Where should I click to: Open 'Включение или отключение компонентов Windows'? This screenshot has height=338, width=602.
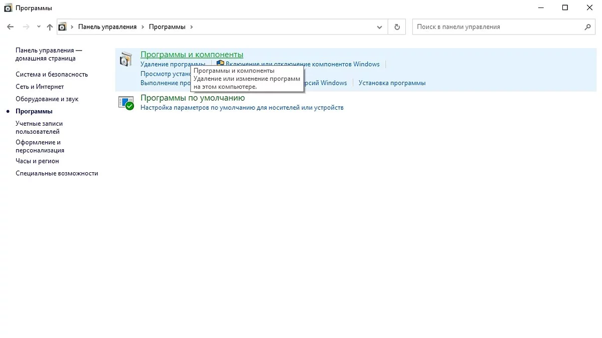(x=303, y=64)
